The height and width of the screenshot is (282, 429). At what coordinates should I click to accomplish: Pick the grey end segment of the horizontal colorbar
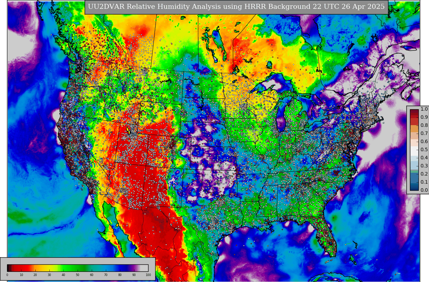tap(145, 268)
